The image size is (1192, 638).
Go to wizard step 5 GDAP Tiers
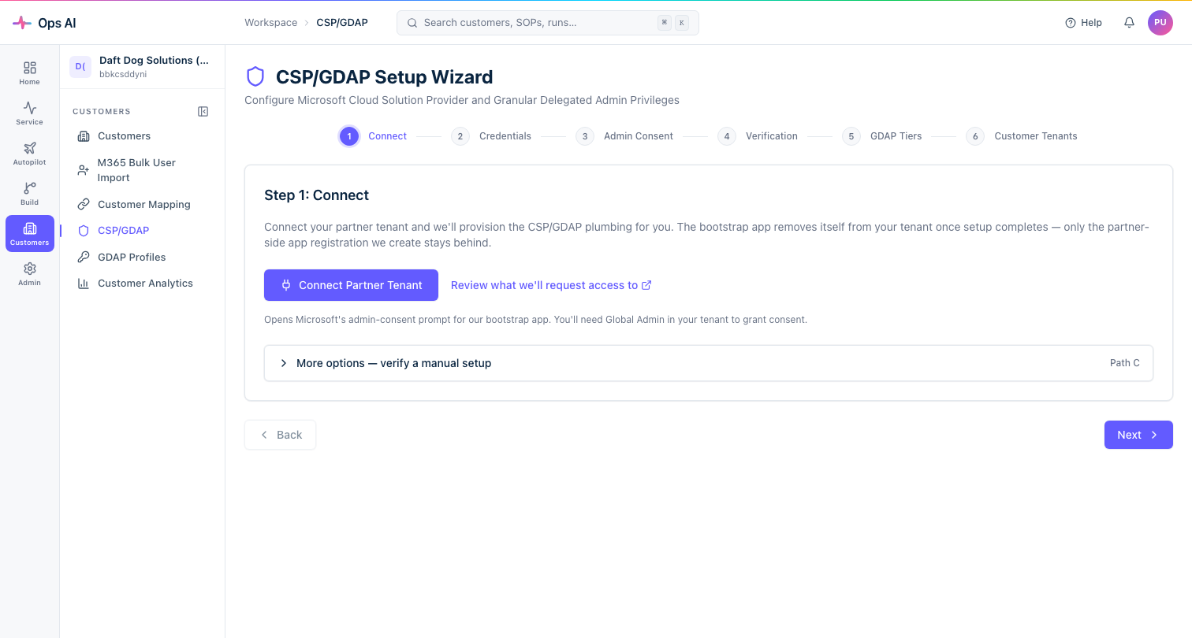[882, 136]
